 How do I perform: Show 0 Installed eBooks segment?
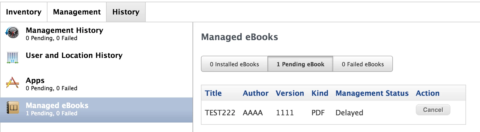[234, 64]
